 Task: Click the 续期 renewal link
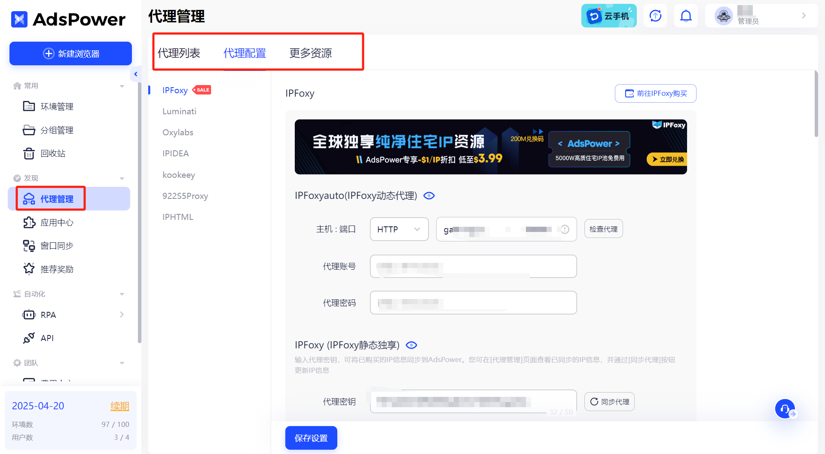[x=120, y=406]
